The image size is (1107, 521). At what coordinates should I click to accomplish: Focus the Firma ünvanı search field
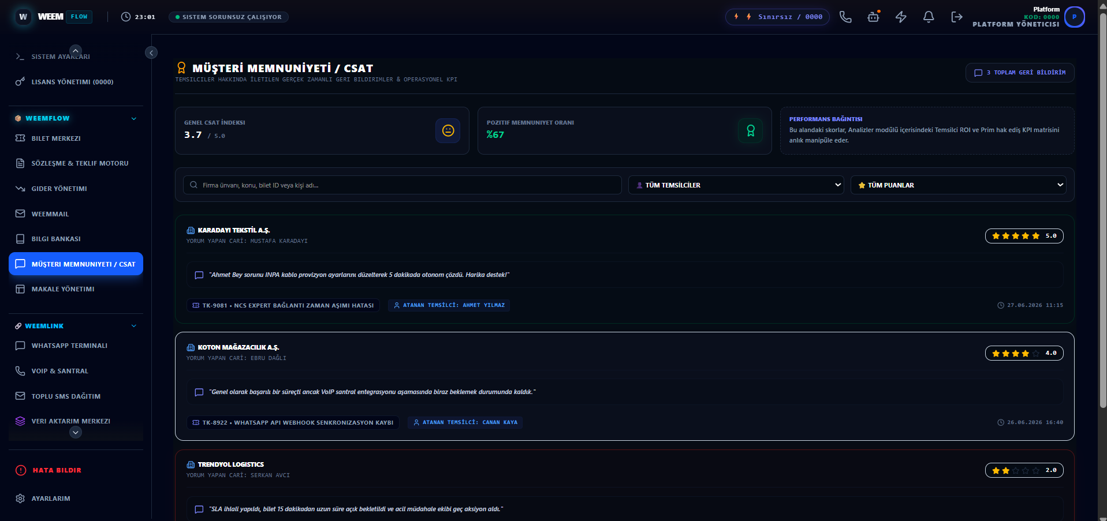tap(402, 185)
